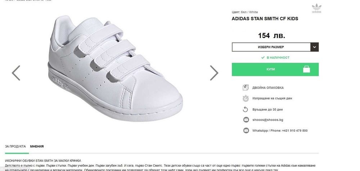
Task: Click the double packaging box icon
Action: (x=246, y=87)
